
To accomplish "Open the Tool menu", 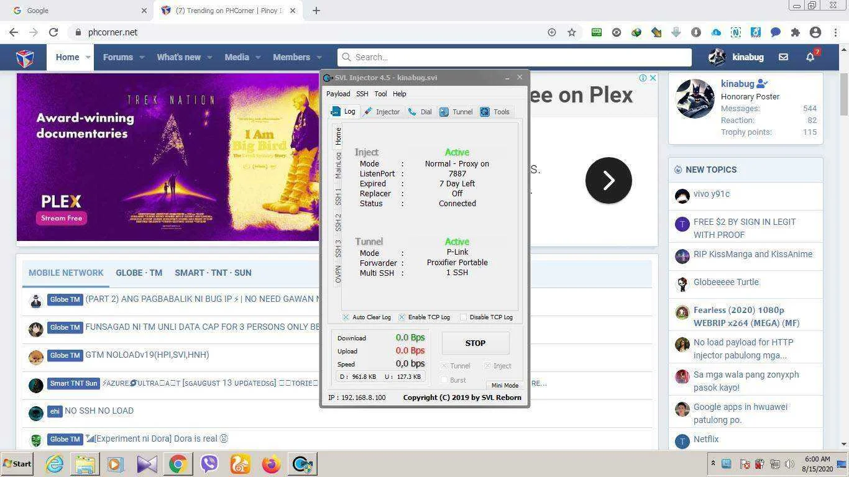I will pos(380,94).
